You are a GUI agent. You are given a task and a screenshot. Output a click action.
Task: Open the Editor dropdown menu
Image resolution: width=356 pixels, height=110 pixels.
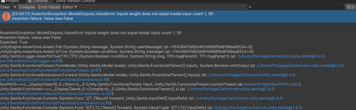tap(70, 7)
